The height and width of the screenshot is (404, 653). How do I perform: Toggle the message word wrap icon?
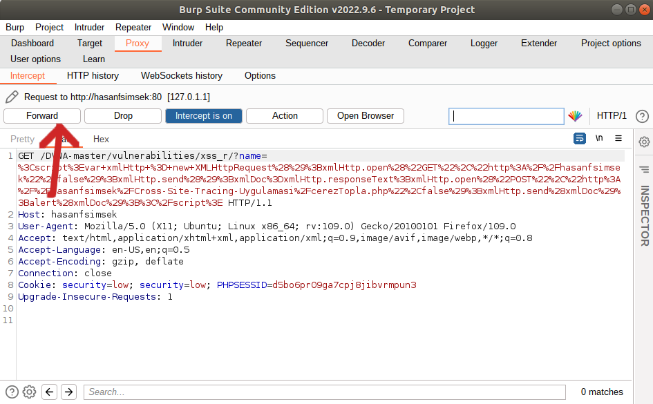pyautogui.click(x=579, y=139)
